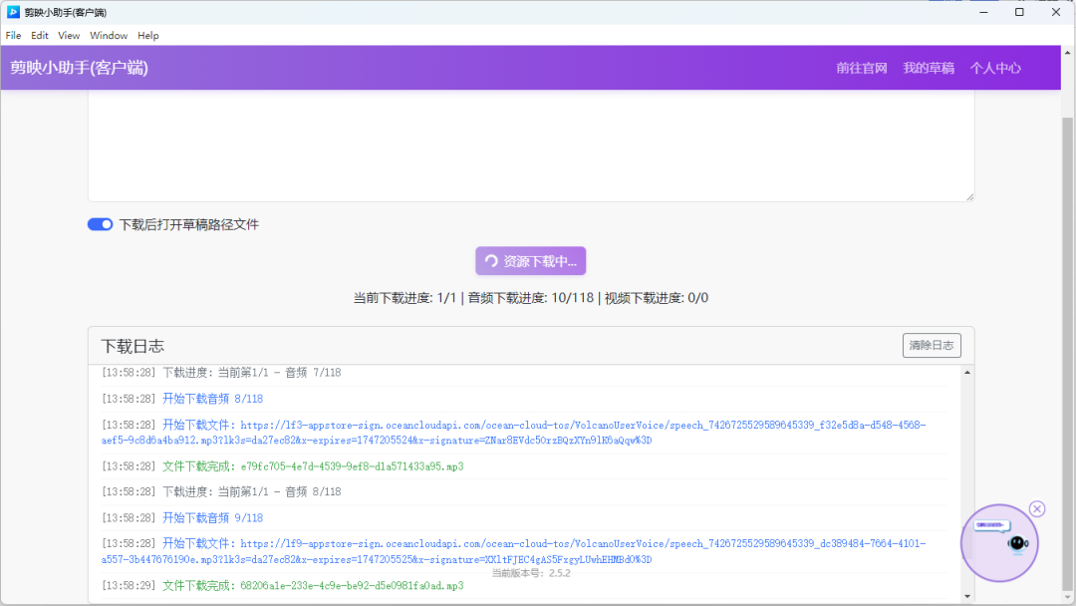Go to 前往官网 link in header
This screenshot has height=606, width=1076.
point(862,68)
